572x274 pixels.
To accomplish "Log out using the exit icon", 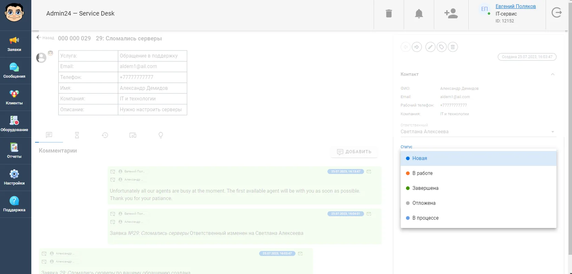I will [x=557, y=13].
